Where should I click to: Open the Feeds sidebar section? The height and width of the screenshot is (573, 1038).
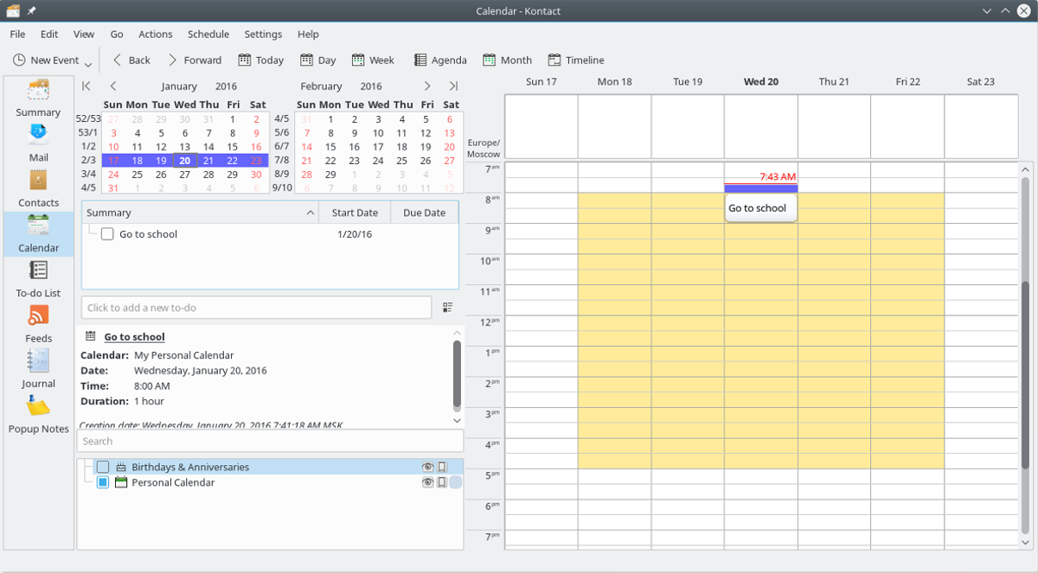click(x=38, y=325)
